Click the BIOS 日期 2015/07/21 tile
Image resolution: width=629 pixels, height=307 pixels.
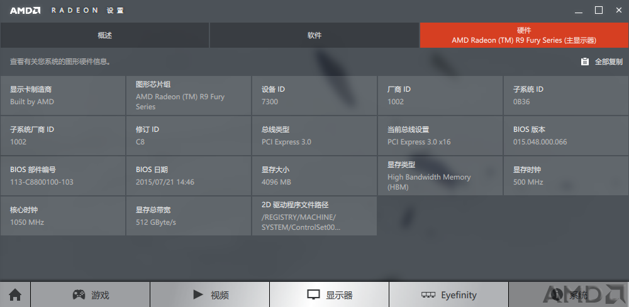pyautogui.click(x=189, y=175)
